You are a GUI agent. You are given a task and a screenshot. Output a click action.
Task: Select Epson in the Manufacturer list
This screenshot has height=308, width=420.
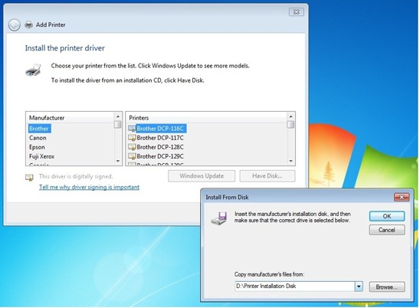coord(37,147)
